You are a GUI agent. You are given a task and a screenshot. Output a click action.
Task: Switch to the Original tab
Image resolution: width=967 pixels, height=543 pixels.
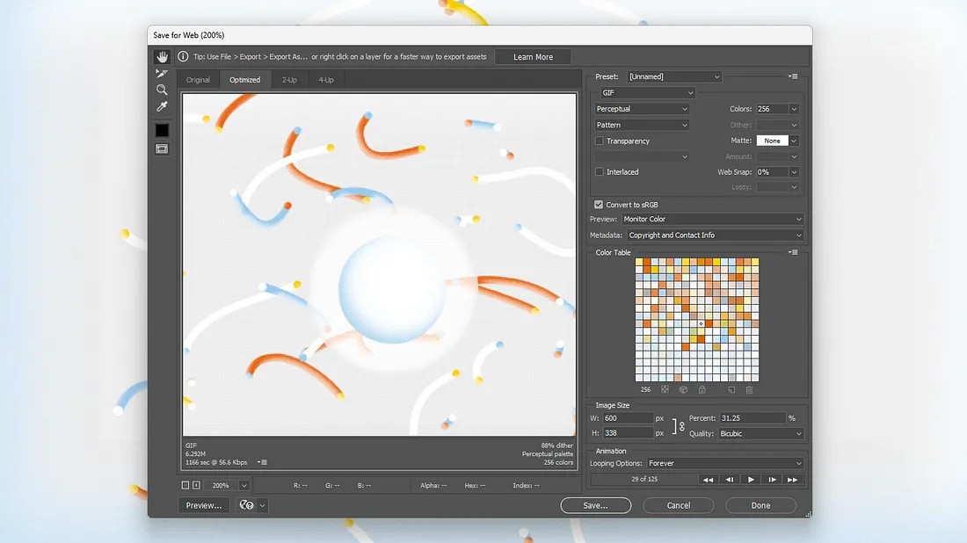point(198,80)
